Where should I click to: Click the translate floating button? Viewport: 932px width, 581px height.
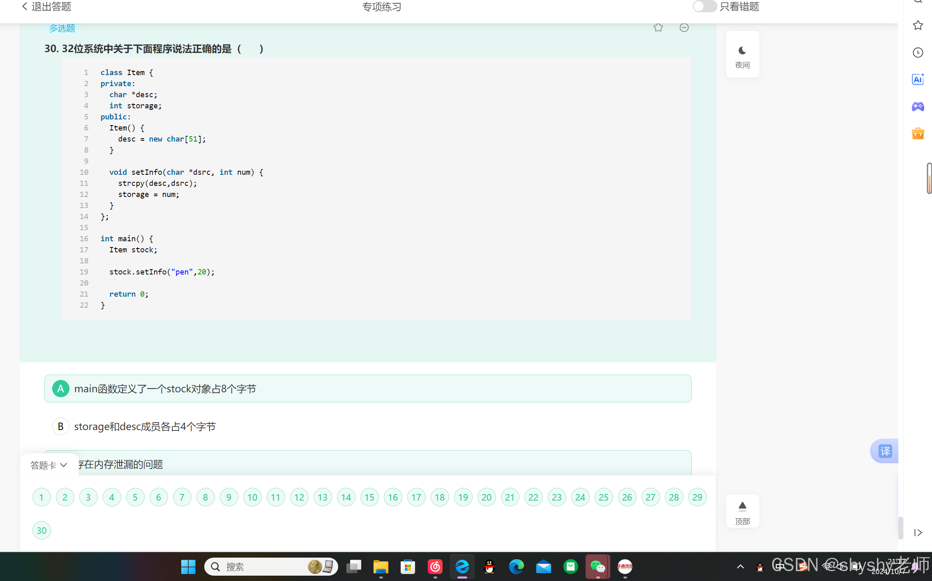pos(885,451)
